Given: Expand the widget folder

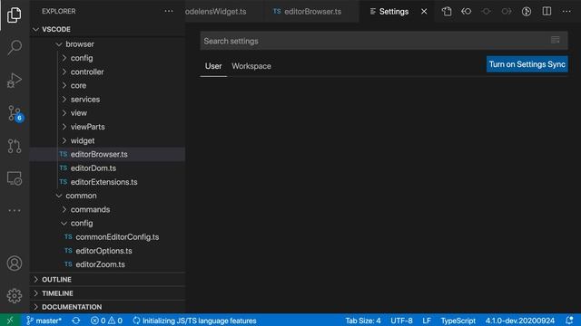Looking at the screenshot, I should coord(107,140).
